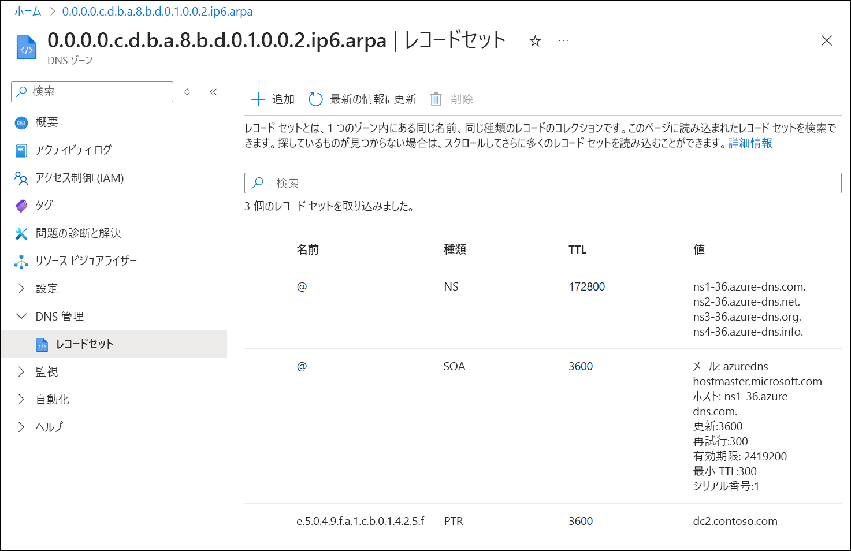The width and height of the screenshot is (851, 551).
Task: Focus the sidebar 検索 field
Action: [92, 91]
